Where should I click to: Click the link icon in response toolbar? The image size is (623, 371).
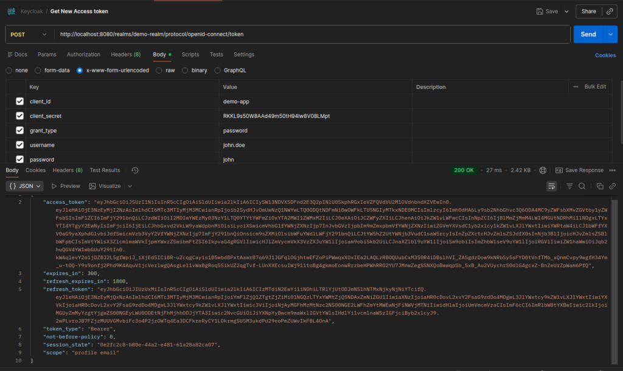pyautogui.click(x=612, y=187)
